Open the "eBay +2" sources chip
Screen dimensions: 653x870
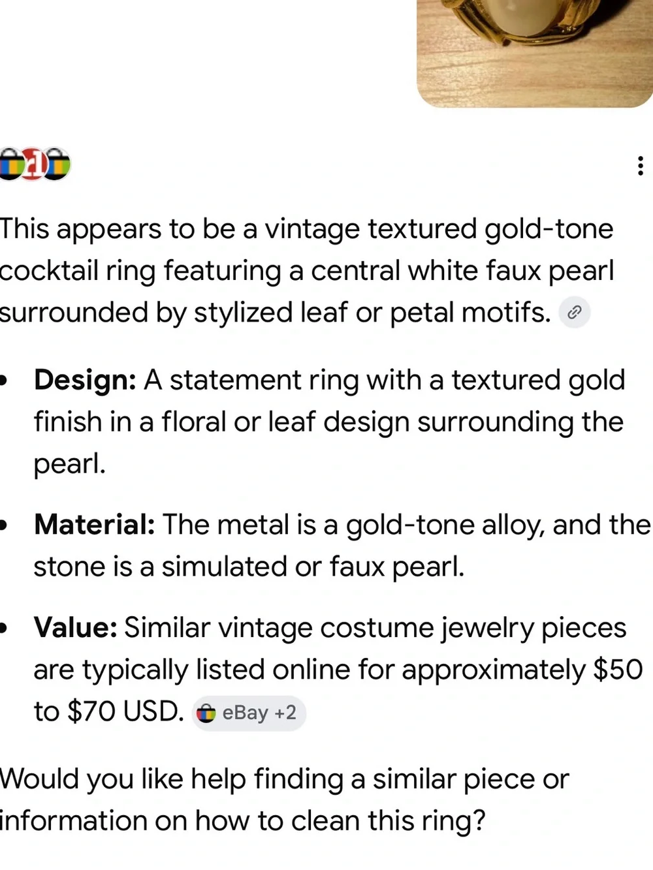click(249, 713)
